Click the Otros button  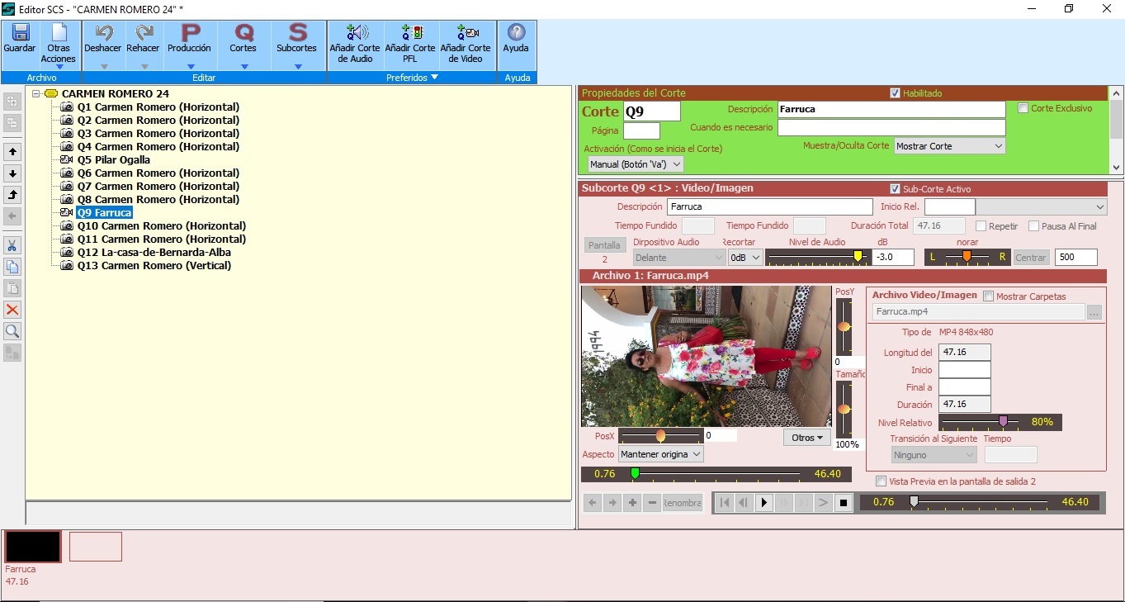[x=807, y=438]
